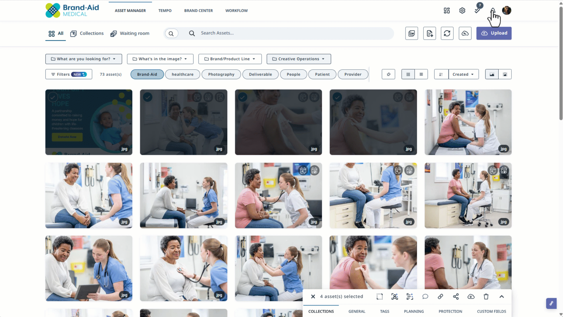Collapse the selection panel with the chevron

(502, 296)
